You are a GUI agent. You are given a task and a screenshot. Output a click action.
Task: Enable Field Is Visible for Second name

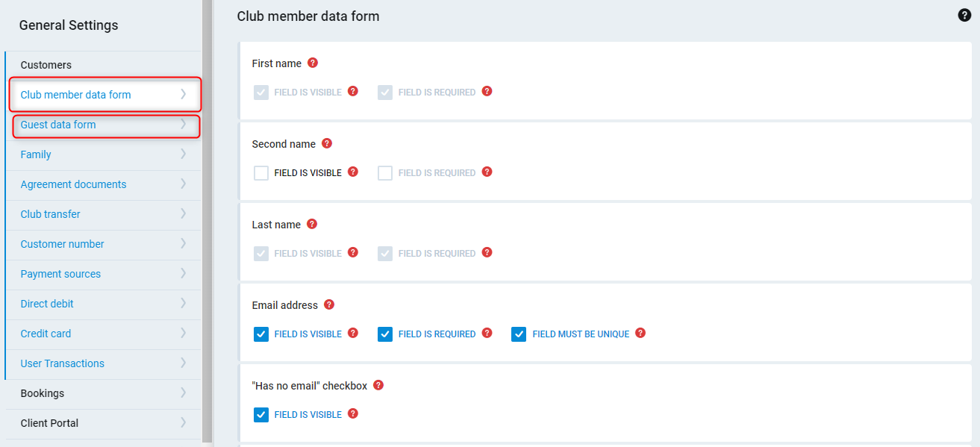(261, 173)
